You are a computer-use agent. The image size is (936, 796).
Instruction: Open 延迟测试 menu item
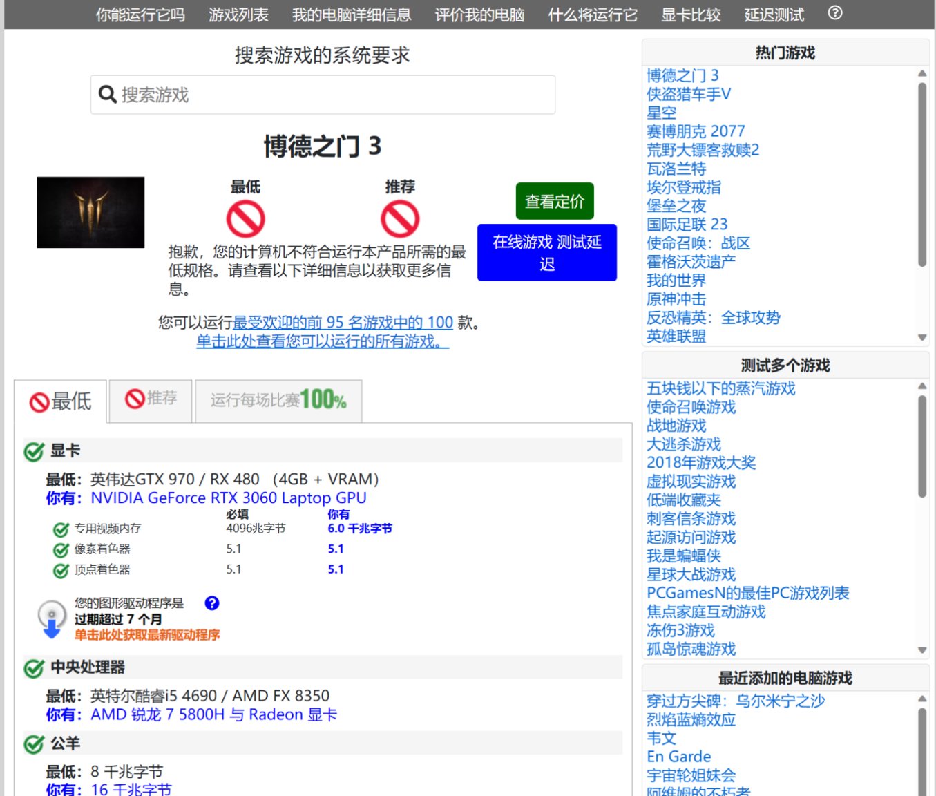[x=774, y=15]
